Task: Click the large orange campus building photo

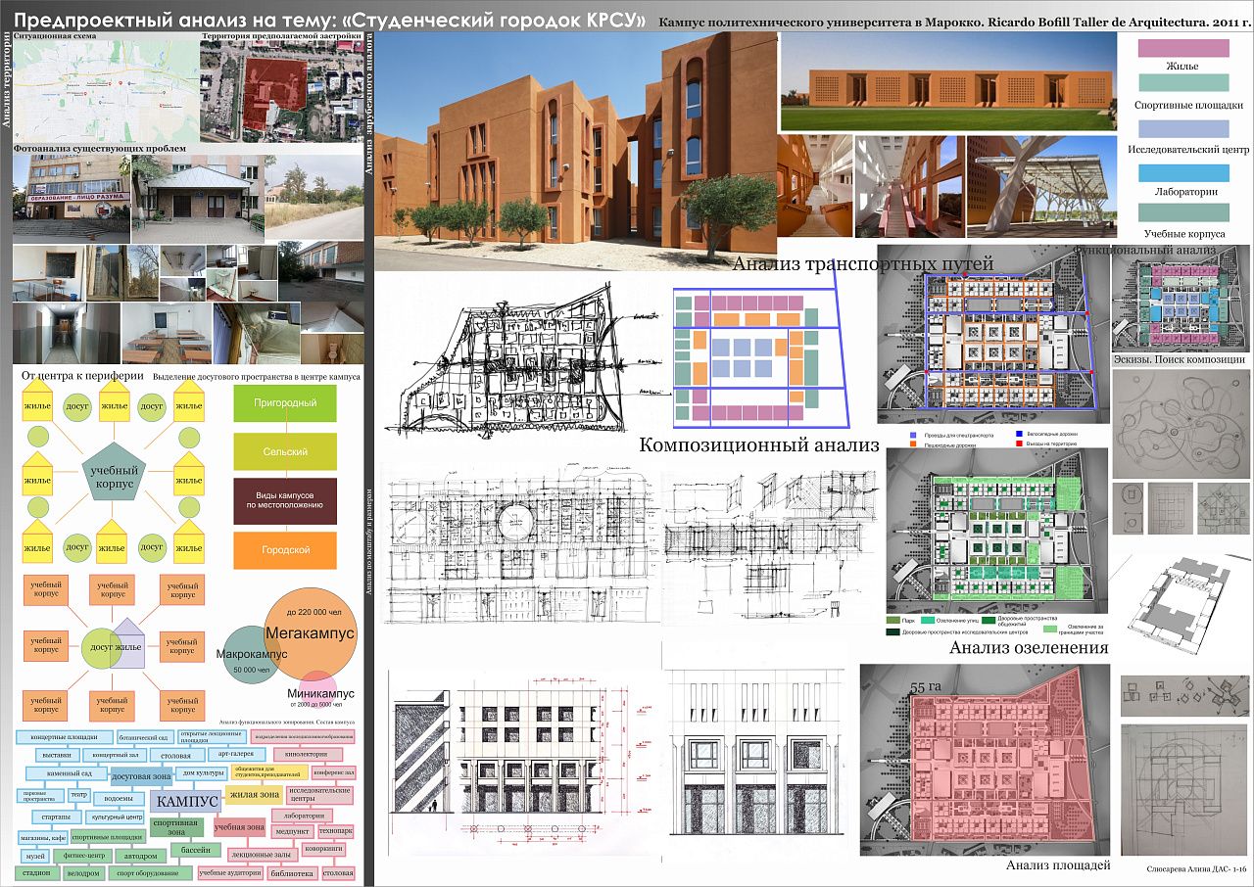Action: (575, 152)
